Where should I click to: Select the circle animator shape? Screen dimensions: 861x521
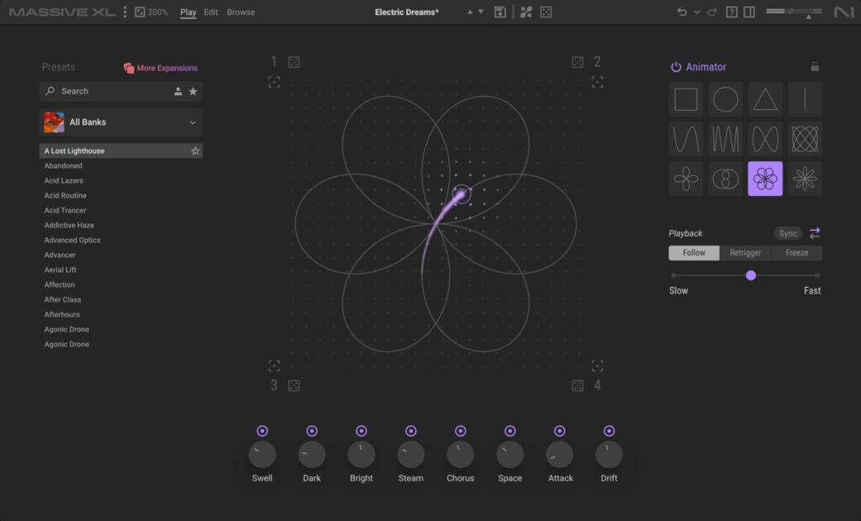click(x=725, y=99)
